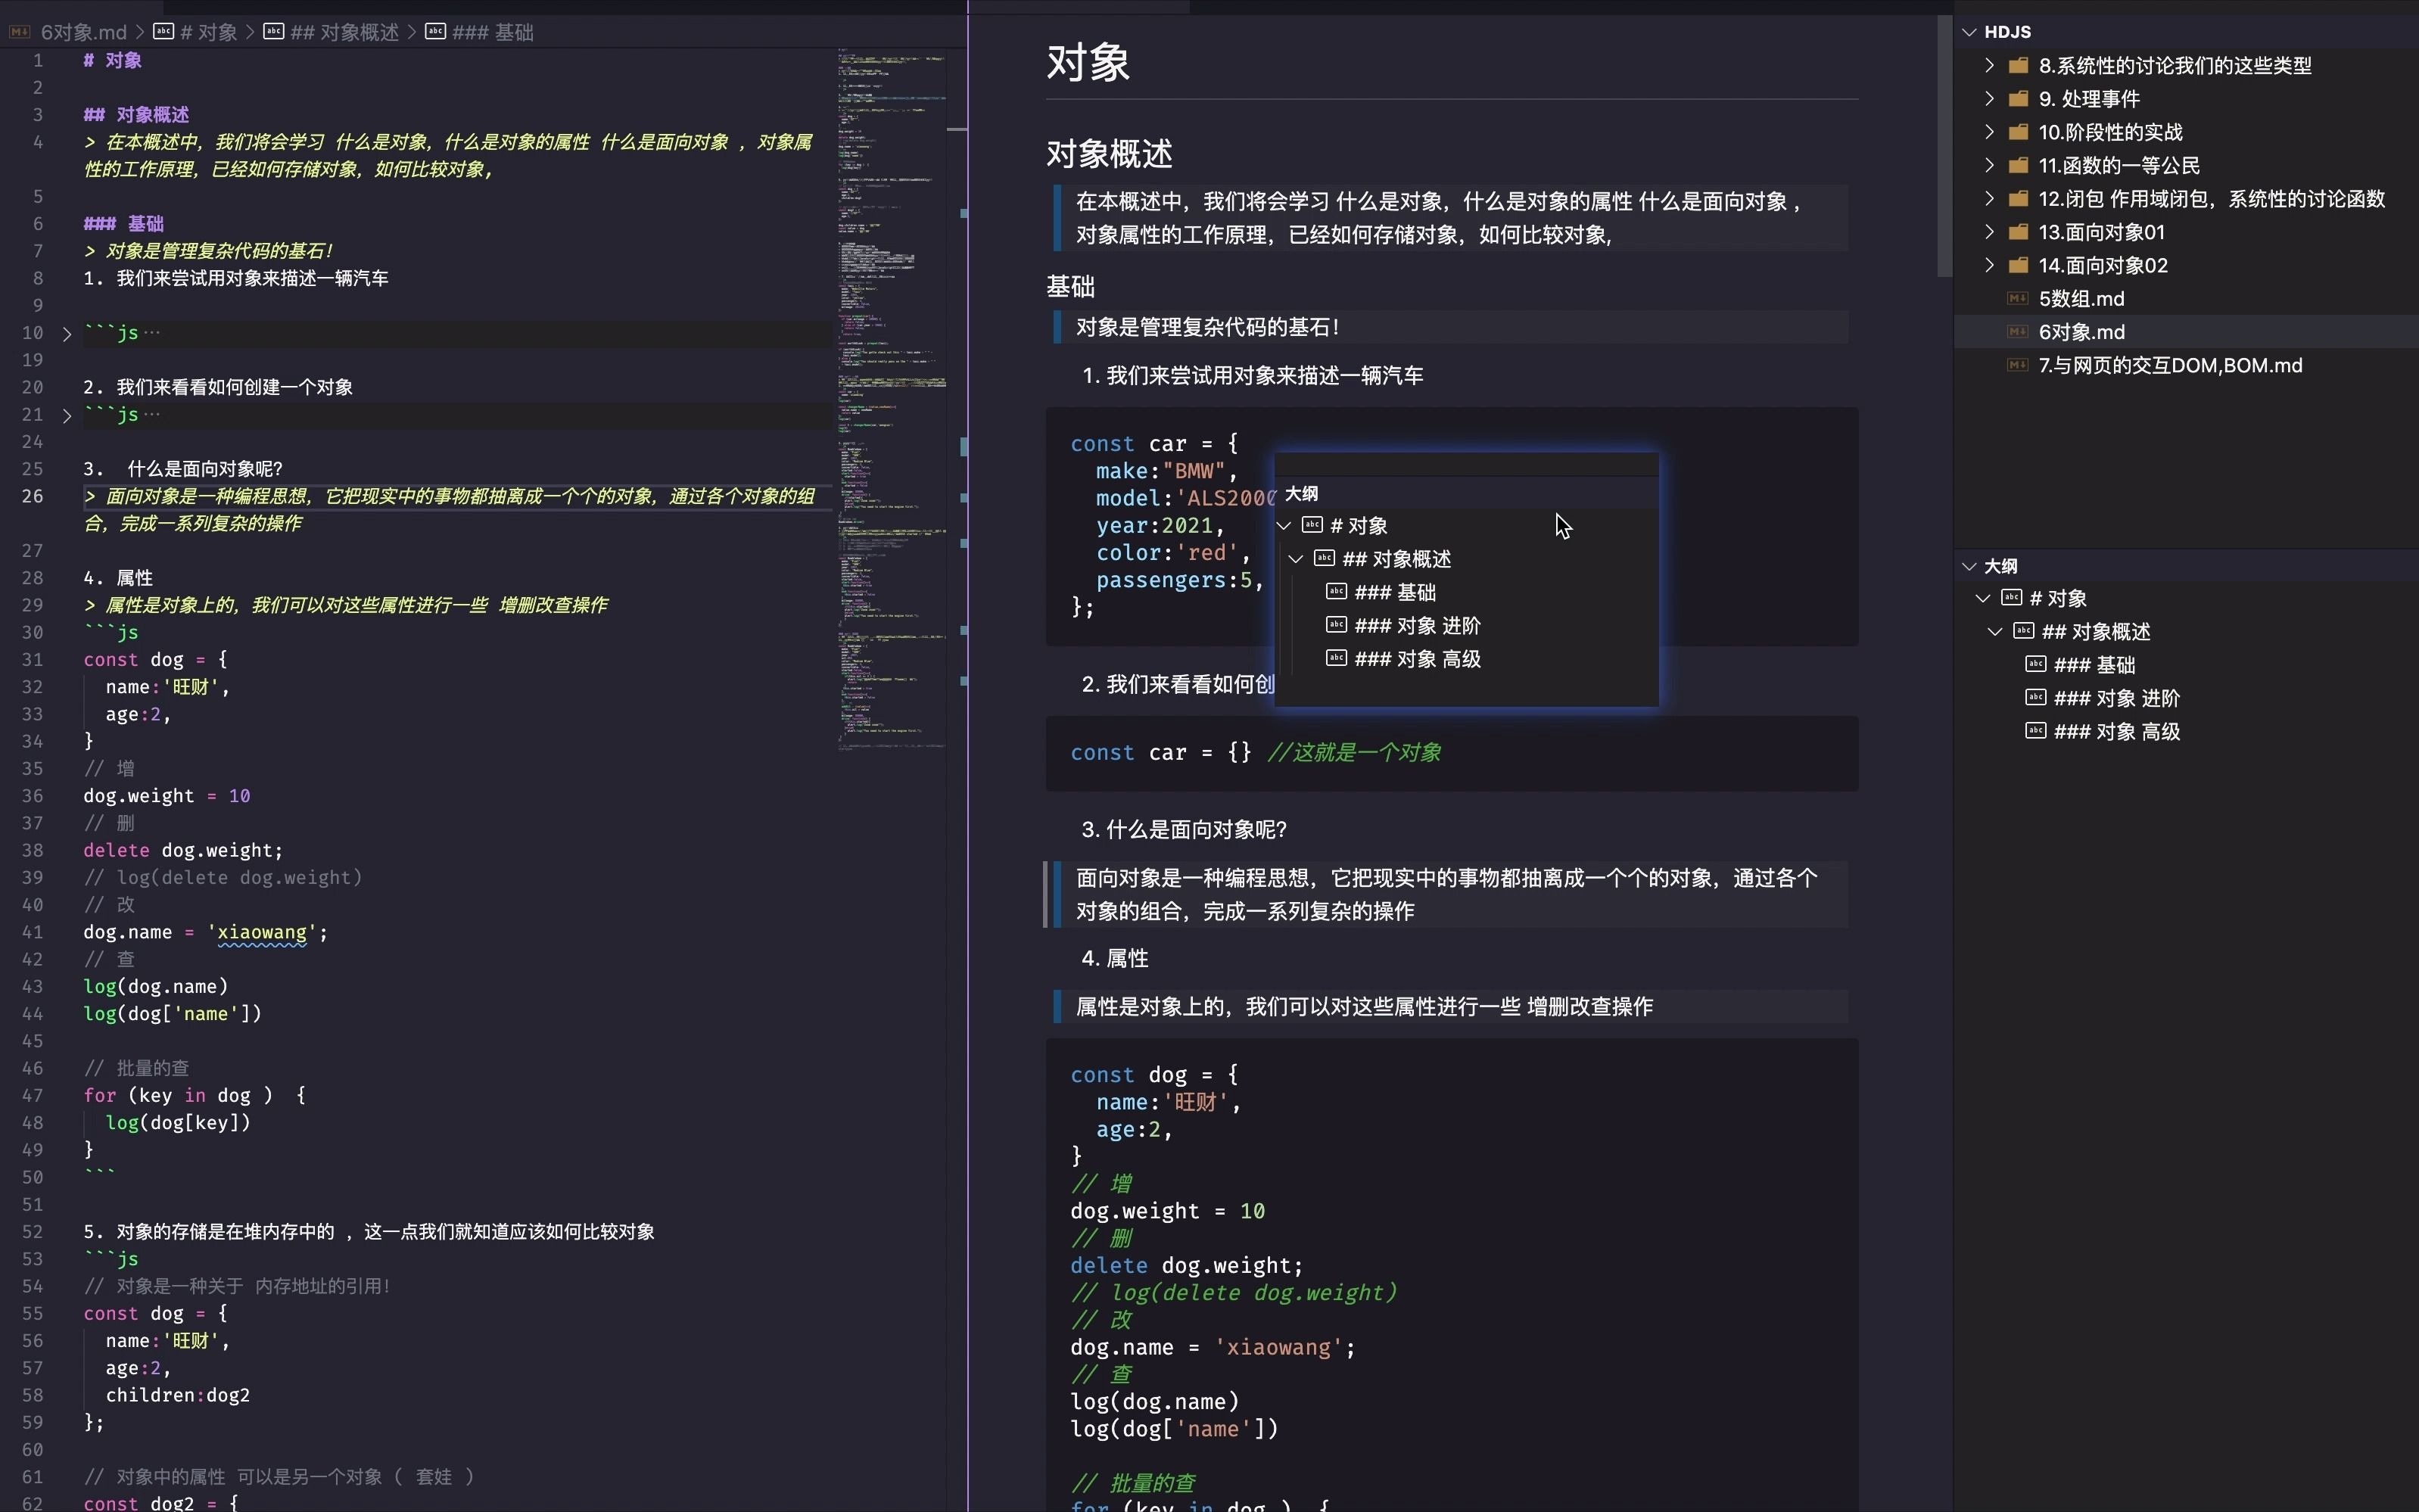Click symbol icon of ### 基础 in sidebar outline
2419x1512 pixels.
coord(2036,664)
